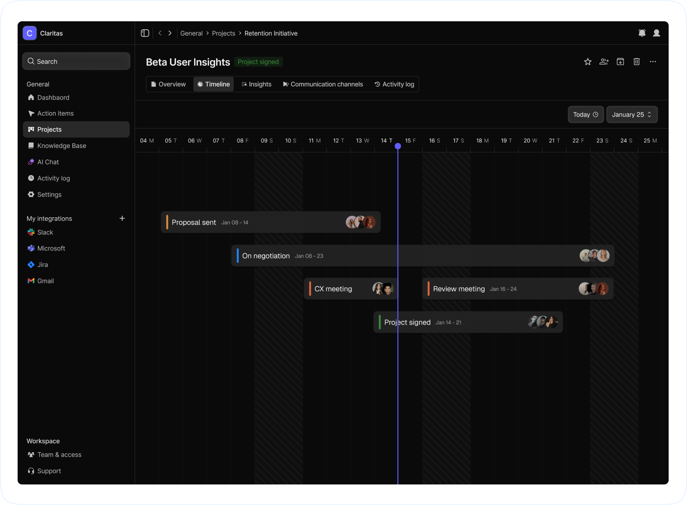The image size is (687, 505).
Task: Click the blue marker on On negotiation
Action: pos(237,256)
